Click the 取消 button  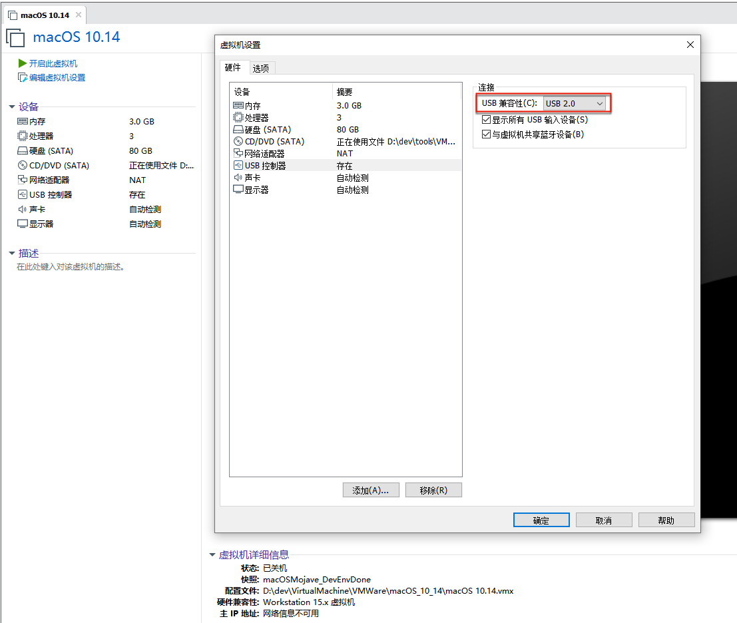pyautogui.click(x=603, y=520)
